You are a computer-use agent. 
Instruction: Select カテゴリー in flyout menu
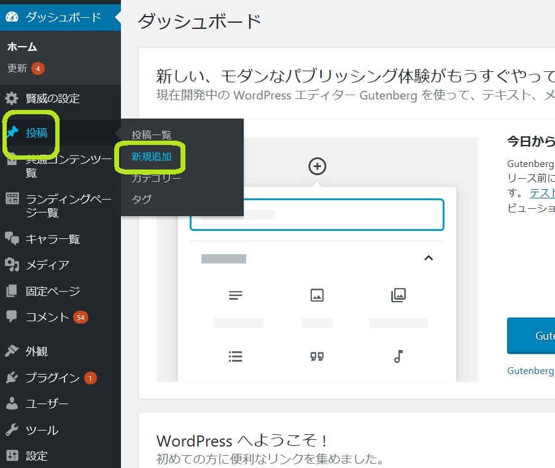pyautogui.click(x=156, y=178)
